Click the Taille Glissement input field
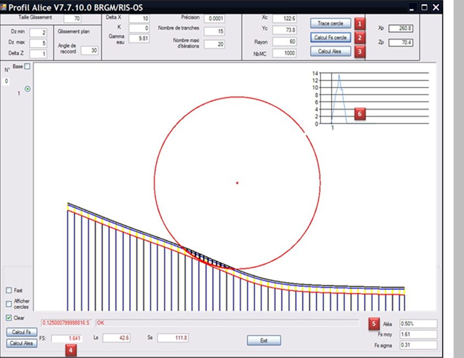 [84, 19]
